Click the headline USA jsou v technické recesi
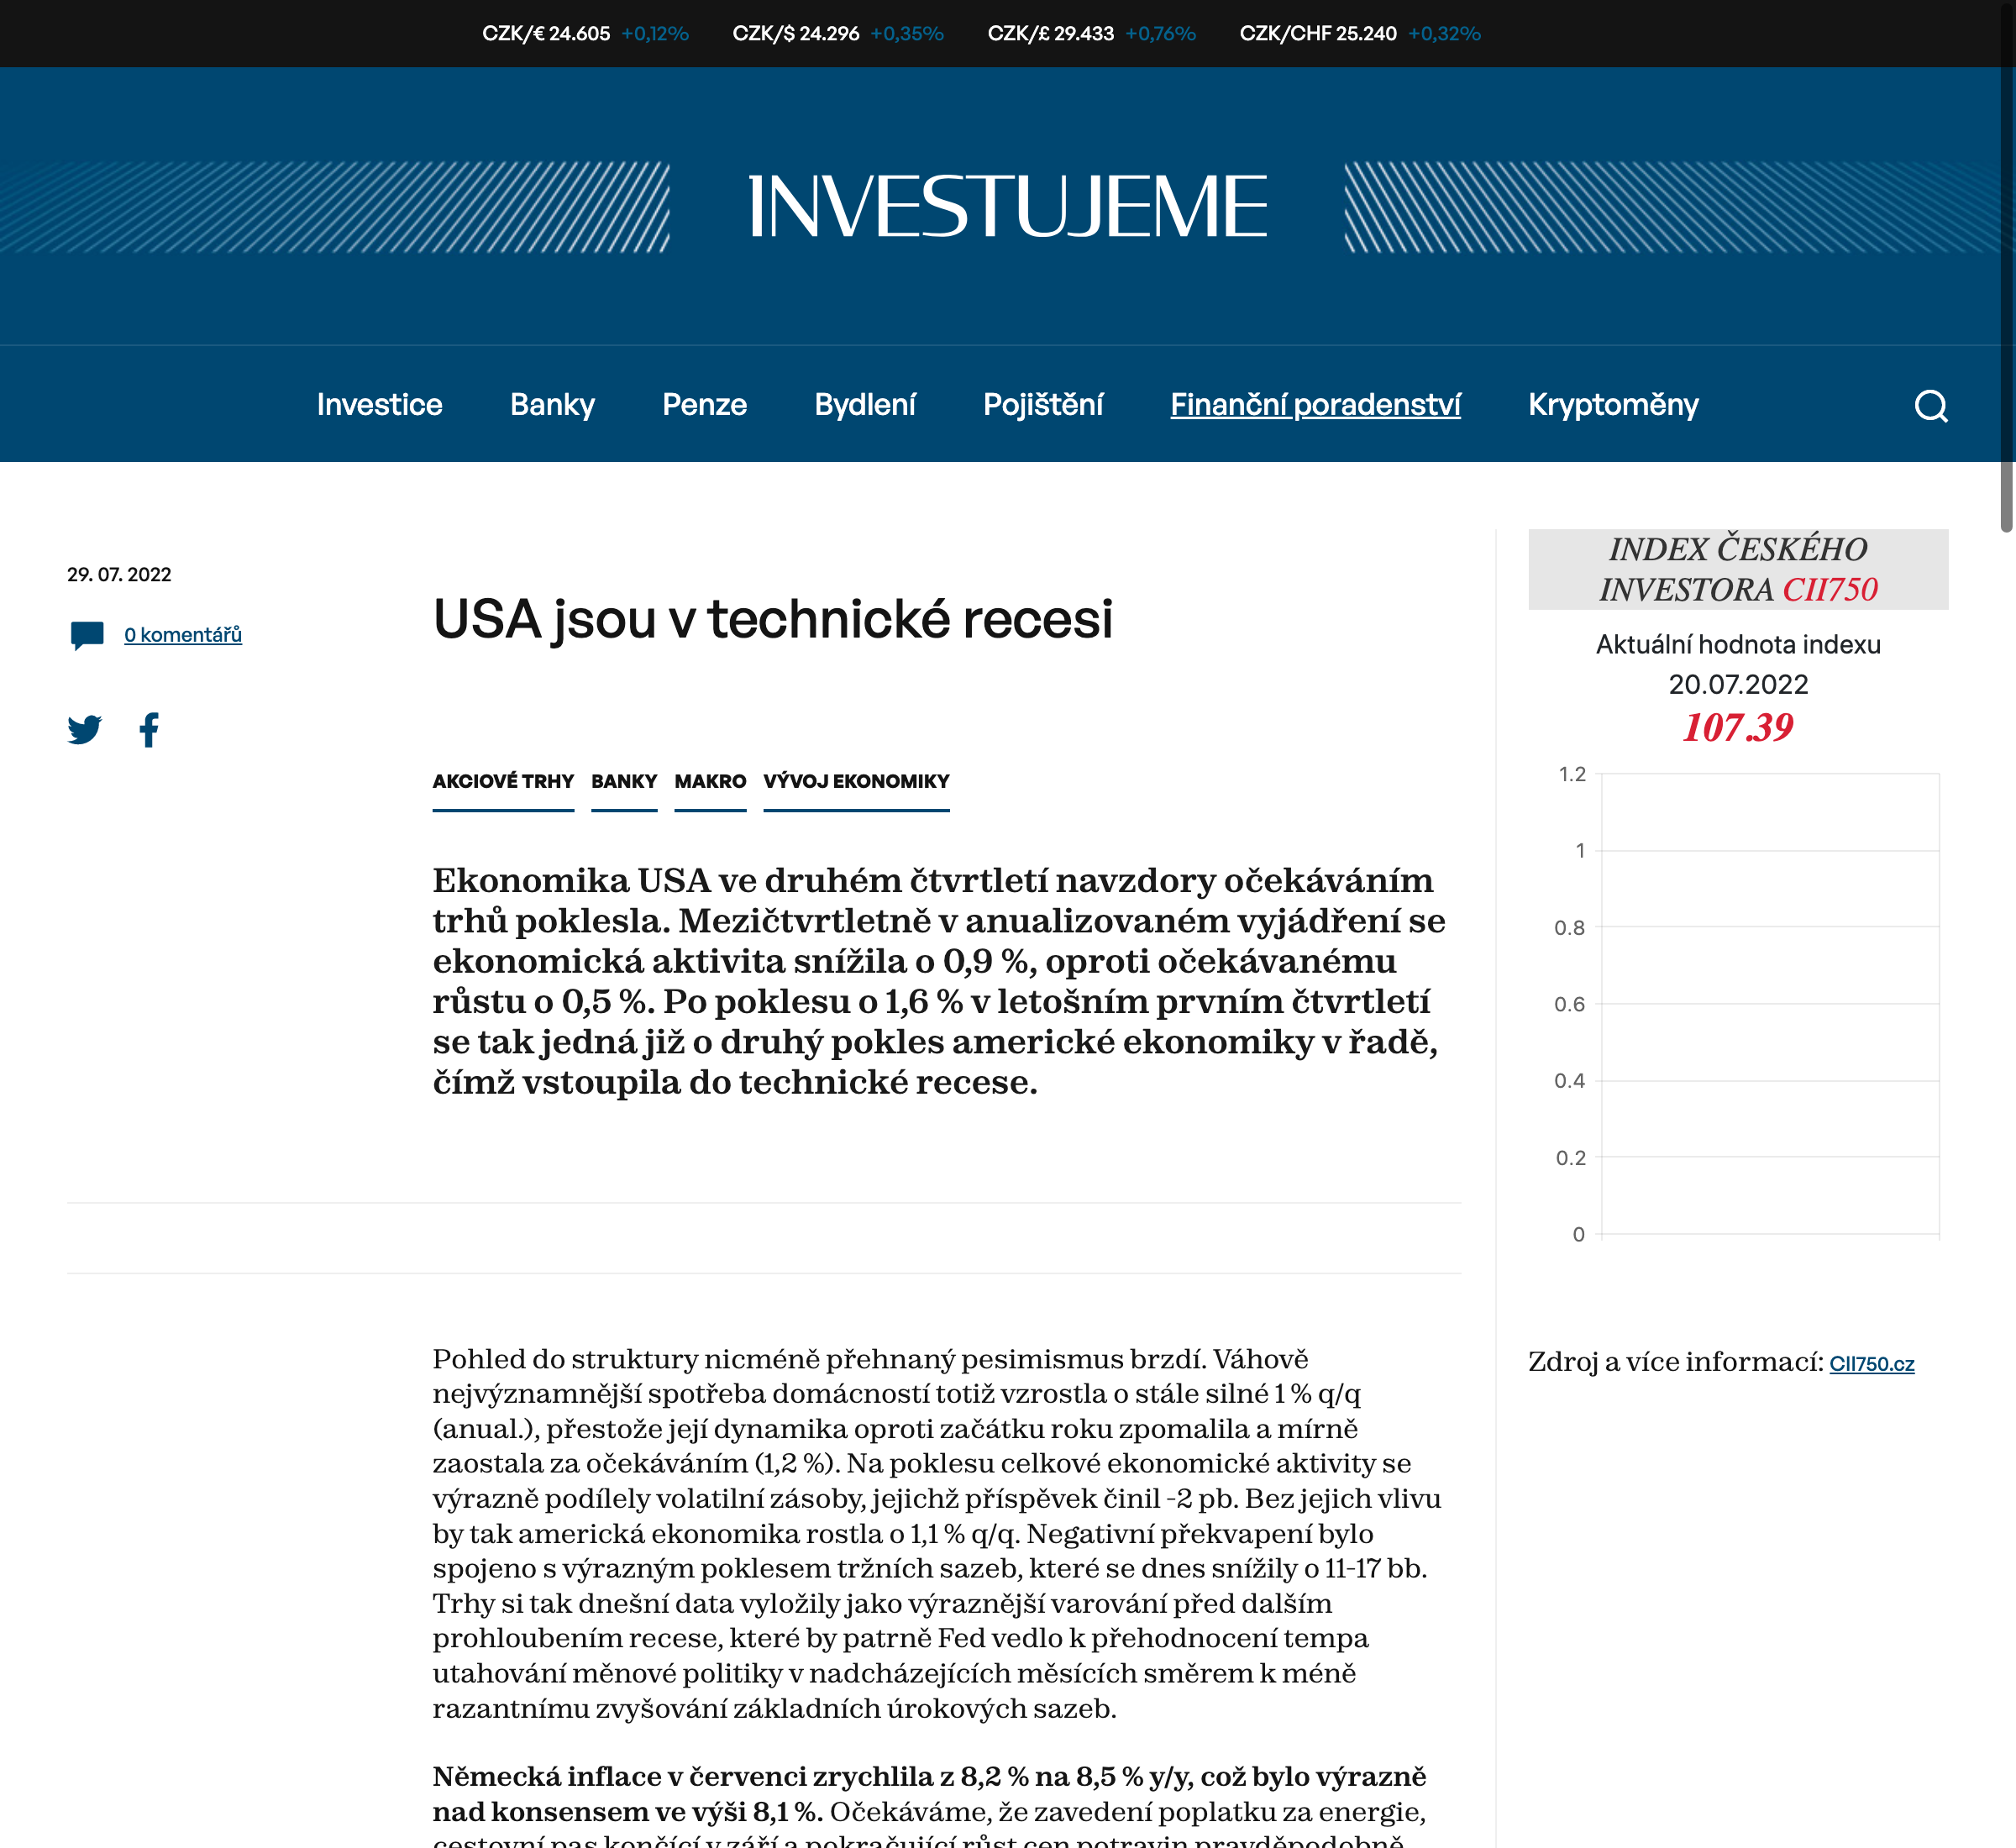Image resolution: width=2016 pixels, height=1848 pixels. [x=772, y=619]
